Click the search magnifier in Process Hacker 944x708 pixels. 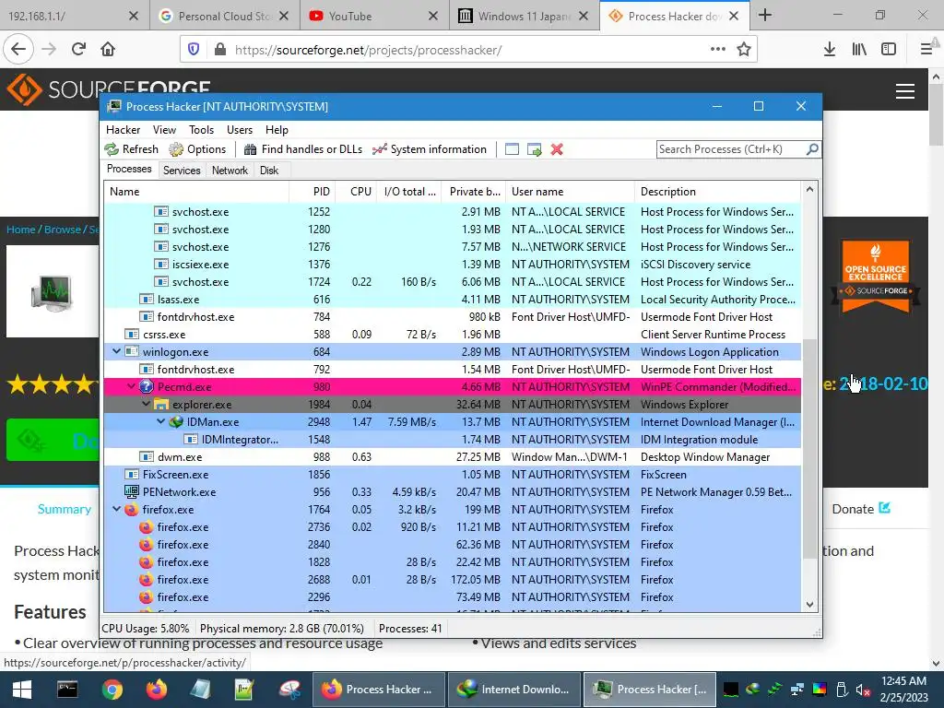coord(812,148)
